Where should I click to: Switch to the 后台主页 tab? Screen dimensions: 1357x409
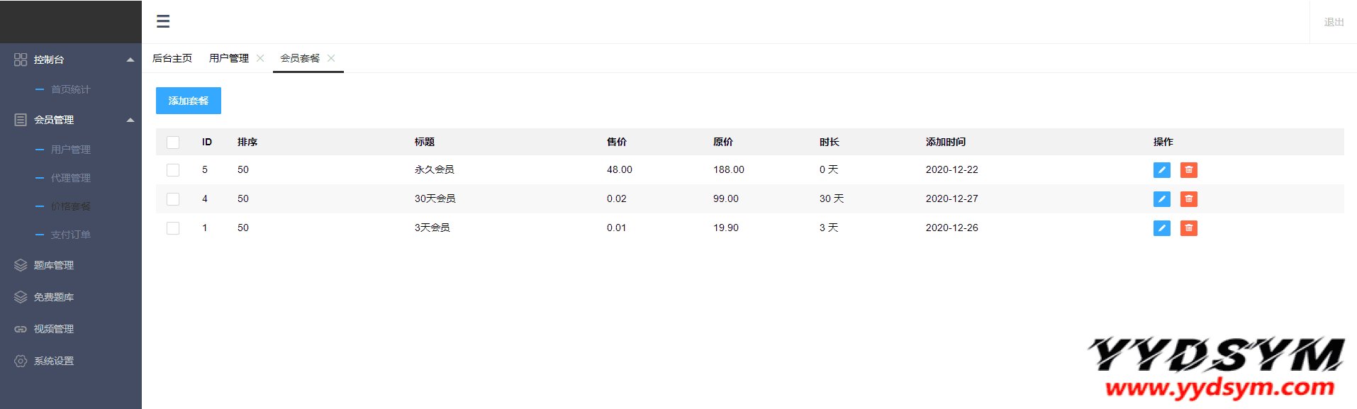[172, 58]
